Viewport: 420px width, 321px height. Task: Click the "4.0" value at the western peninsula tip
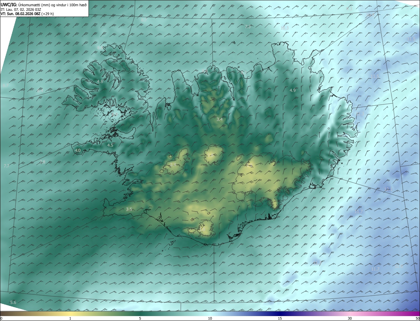tap(78, 151)
